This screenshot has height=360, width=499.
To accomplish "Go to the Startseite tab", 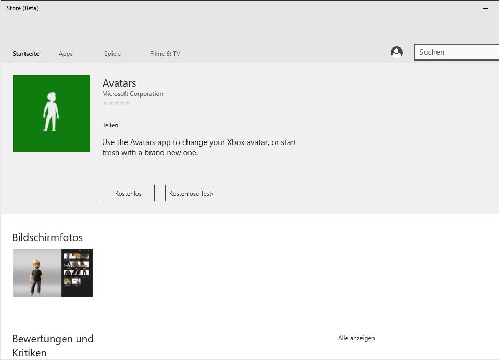I will (x=26, y=54).
